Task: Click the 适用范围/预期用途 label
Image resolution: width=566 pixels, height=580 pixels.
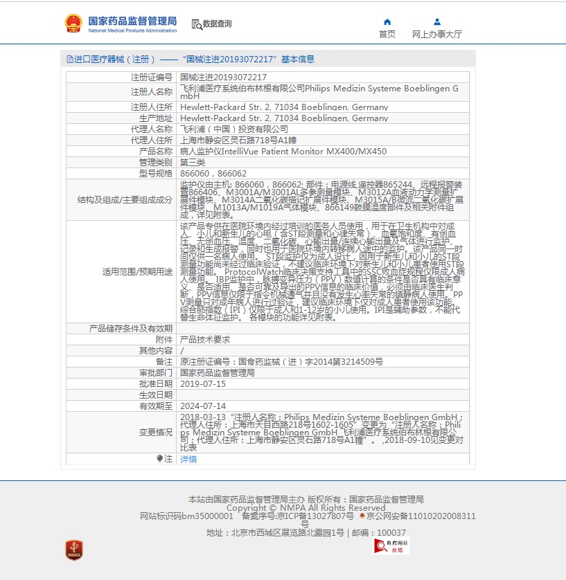Action: pyautogui.click(x=137, y=272)
